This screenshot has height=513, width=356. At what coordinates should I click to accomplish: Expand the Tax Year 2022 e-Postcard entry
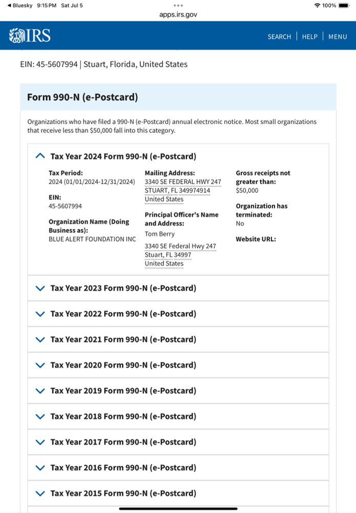40,314
